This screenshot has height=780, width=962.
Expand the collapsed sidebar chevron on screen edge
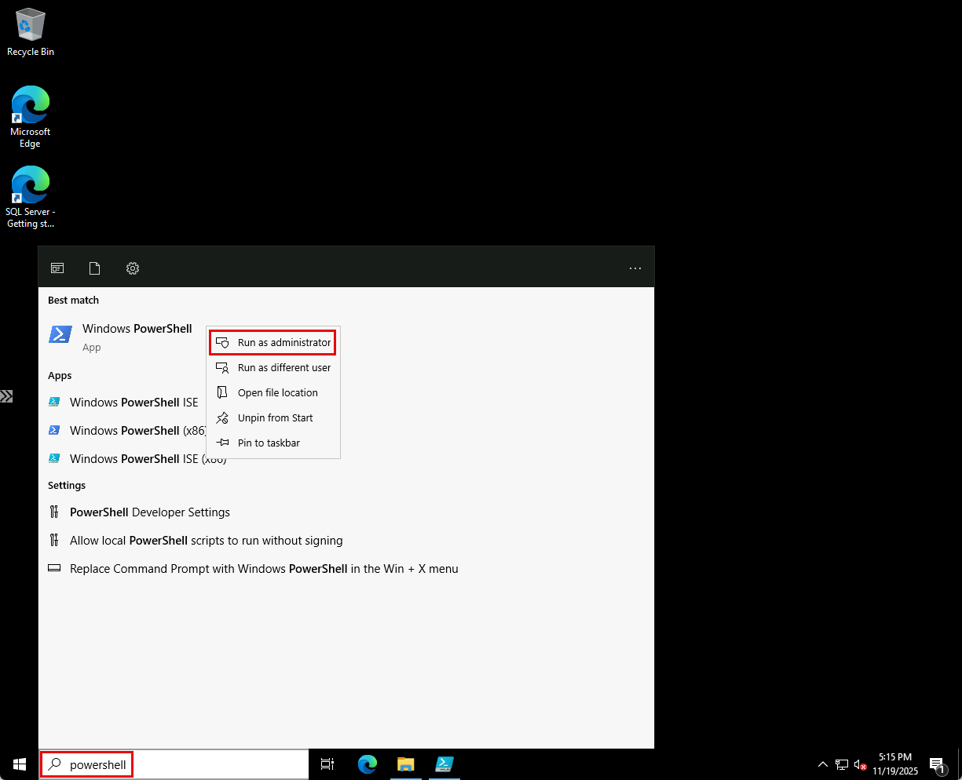click(7, 396)
